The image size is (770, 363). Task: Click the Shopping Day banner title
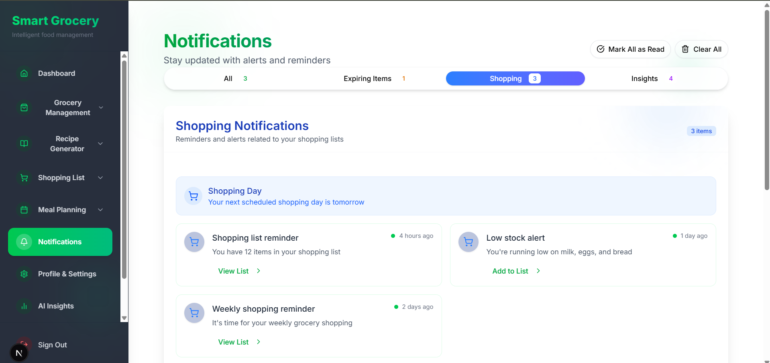pos(235,191)
